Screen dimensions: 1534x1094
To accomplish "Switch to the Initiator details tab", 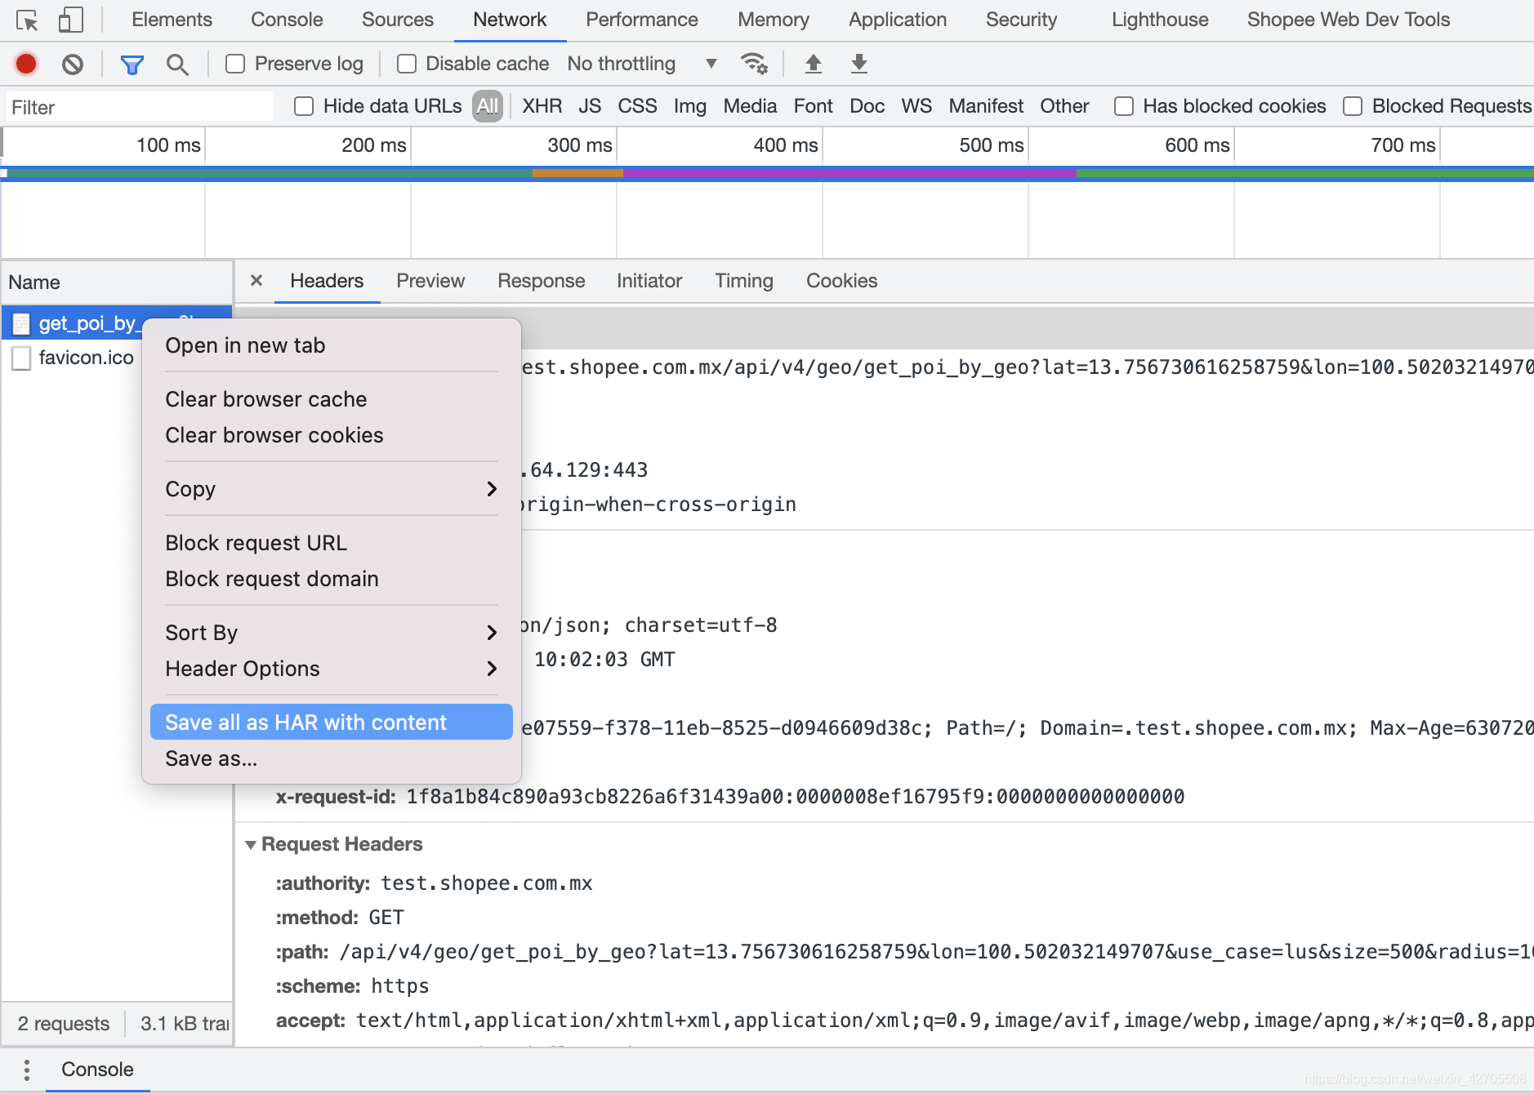I will (649, 281).
